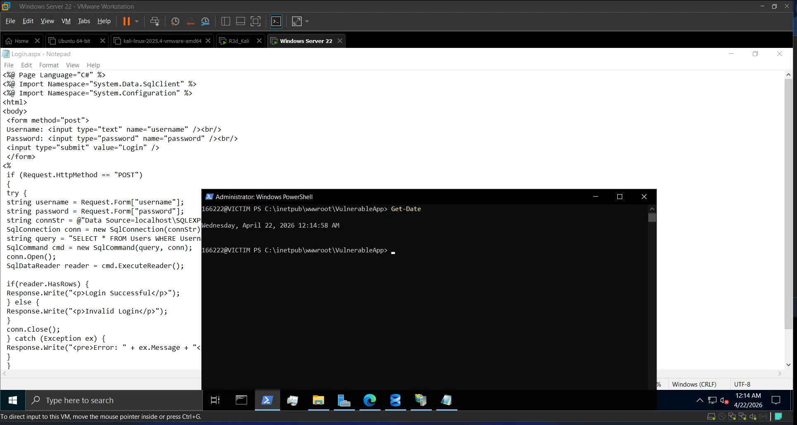
Task: Open Microsoft Edge from taskbar
Action: 370,400
